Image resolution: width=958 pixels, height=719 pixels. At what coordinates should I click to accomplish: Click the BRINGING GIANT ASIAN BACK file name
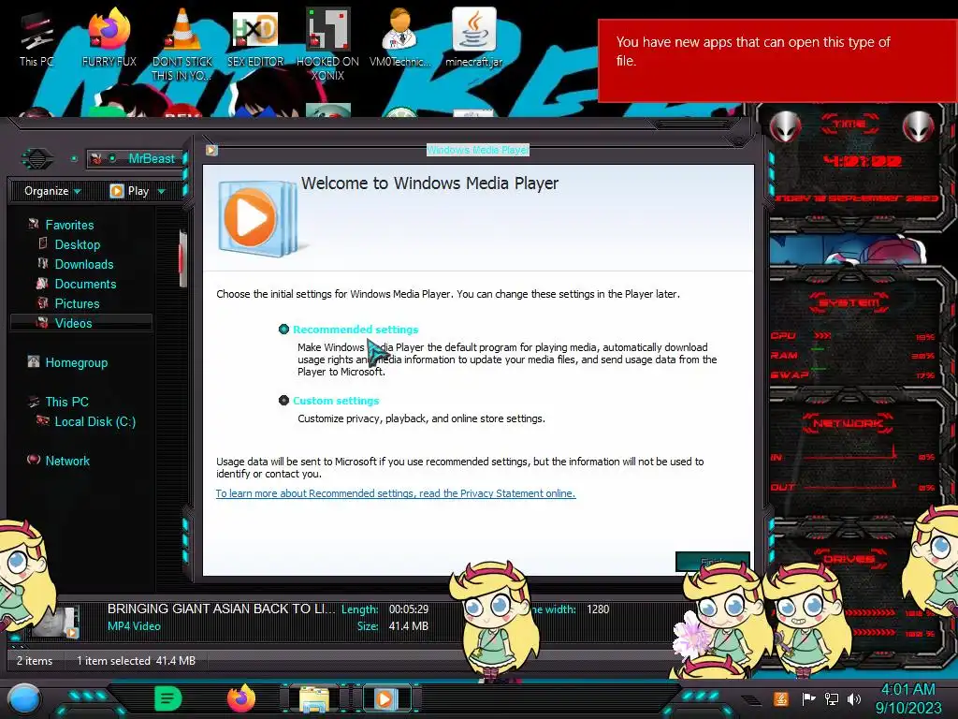(x=221, y=609)
